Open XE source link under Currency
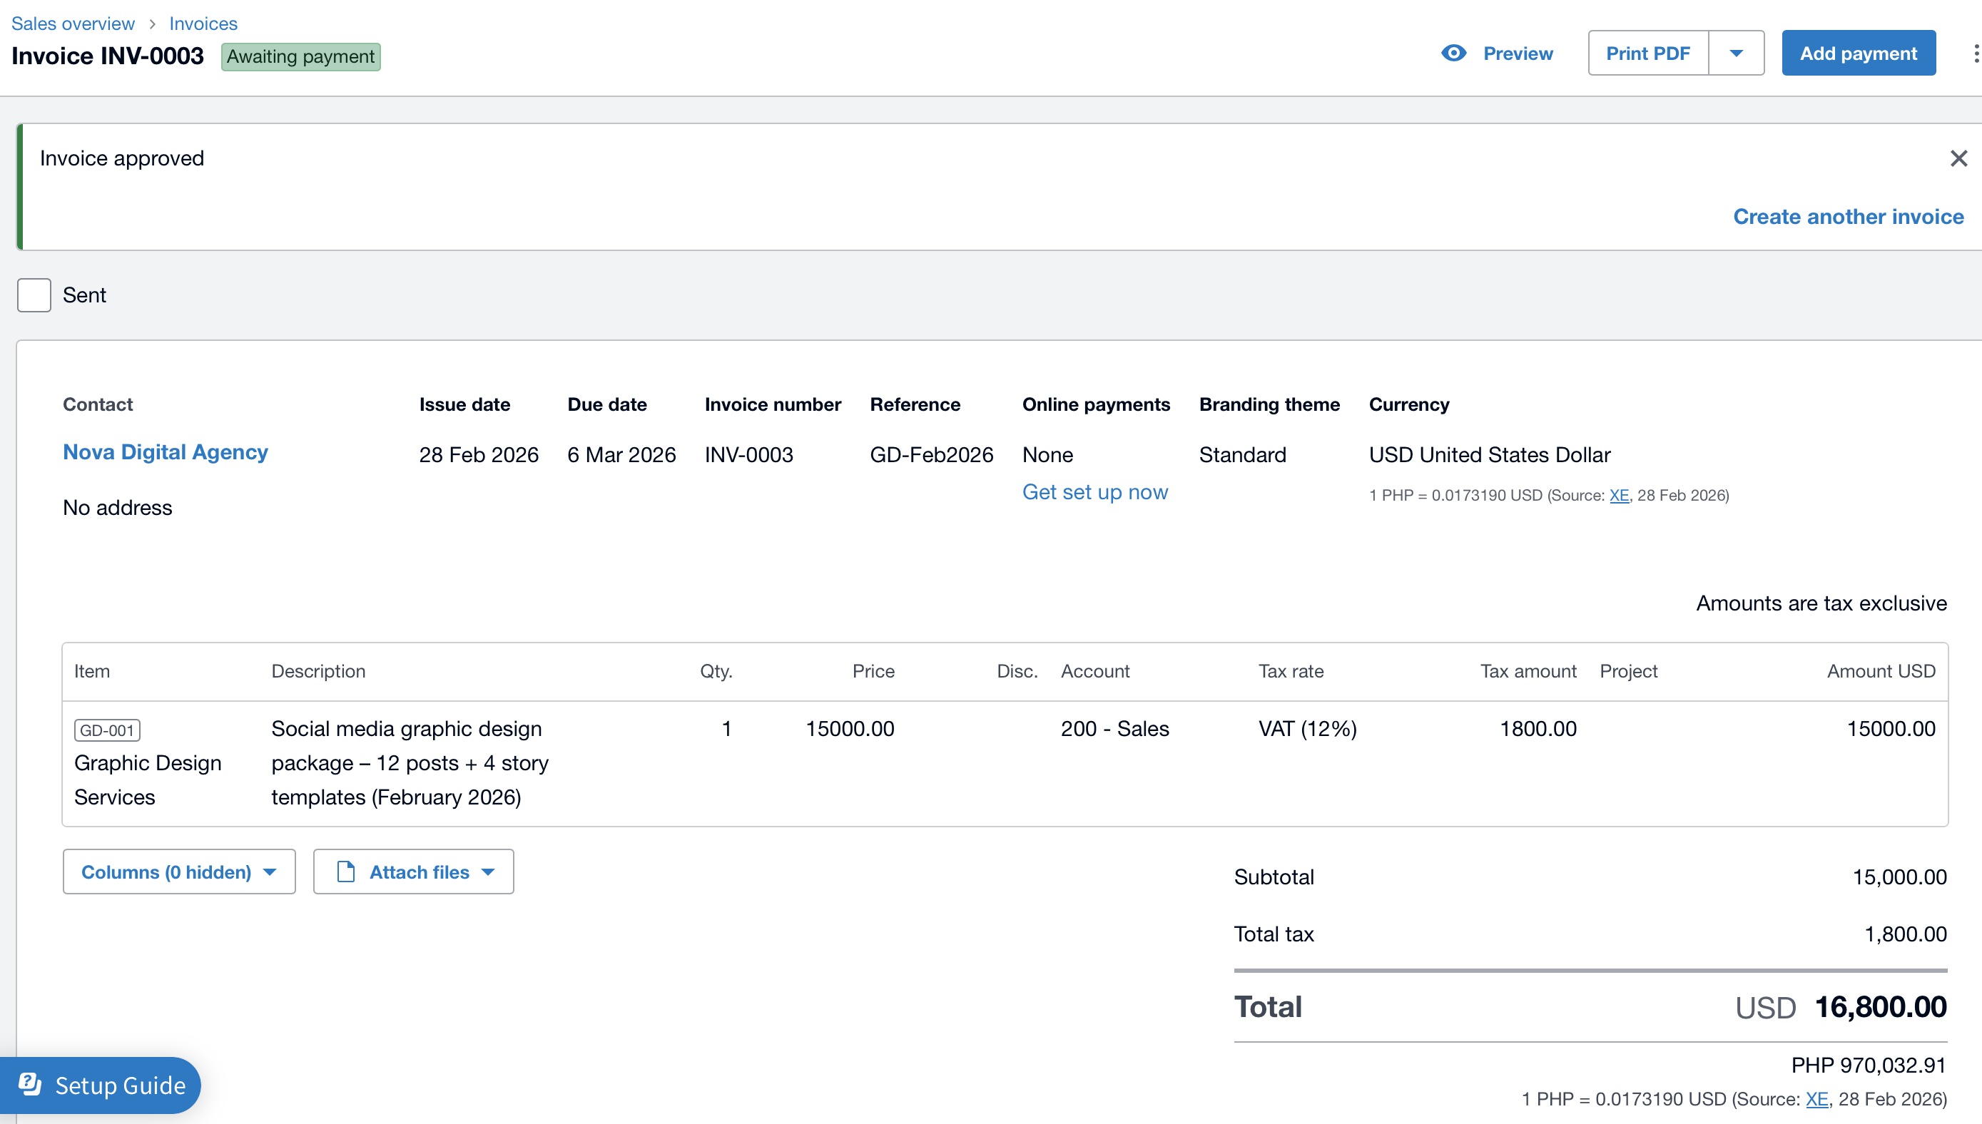The height and width of the screenshot is (1124, 1982). tap(1618, 496)
